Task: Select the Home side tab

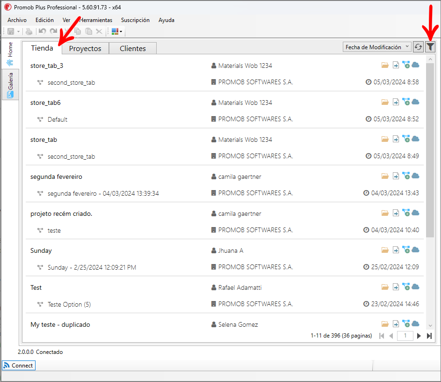Action: 10,54
